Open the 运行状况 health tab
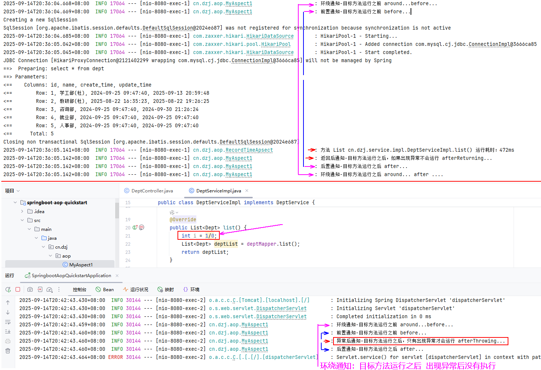Screen dimensions: 541x370 pyautogui.click(x=136, y=289)
